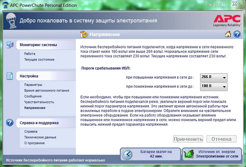Click the Применить button
Screen dimensions: 246x167
coord(188,139)
